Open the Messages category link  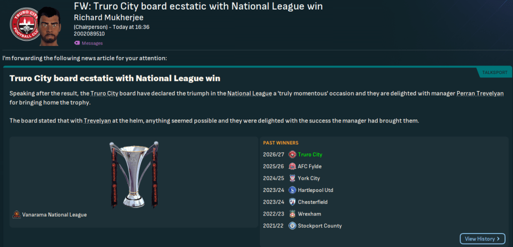pos(92,43)
